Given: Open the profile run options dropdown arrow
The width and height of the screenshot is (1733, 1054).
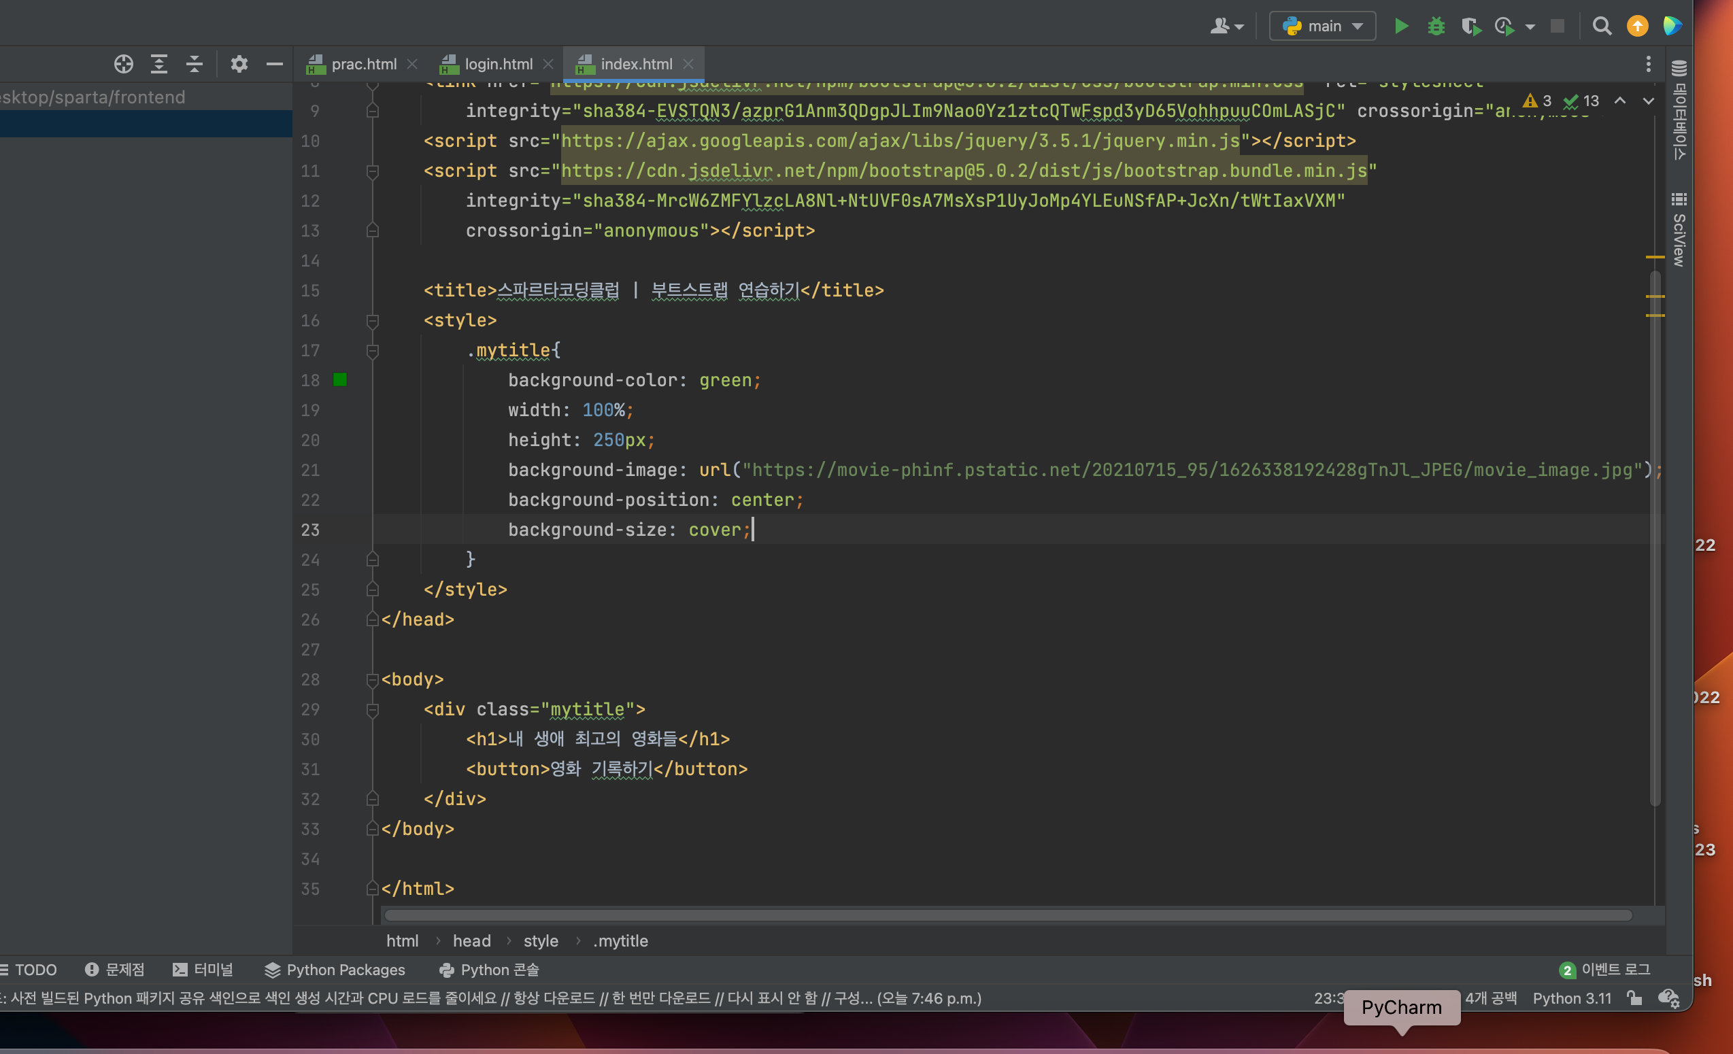Looking at the screenshot, I should (1530, 27).
